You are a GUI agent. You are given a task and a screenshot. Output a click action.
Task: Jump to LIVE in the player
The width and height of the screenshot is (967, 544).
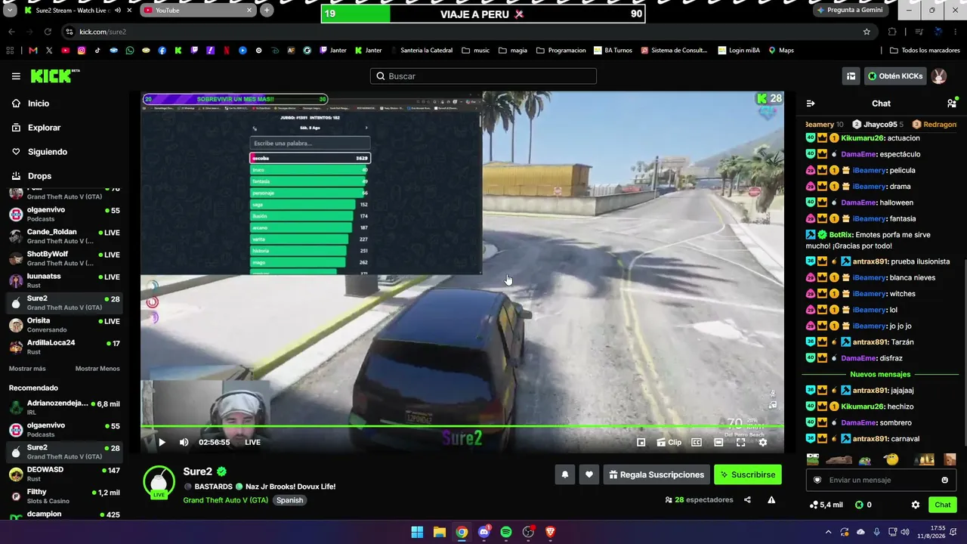point(252,442)
